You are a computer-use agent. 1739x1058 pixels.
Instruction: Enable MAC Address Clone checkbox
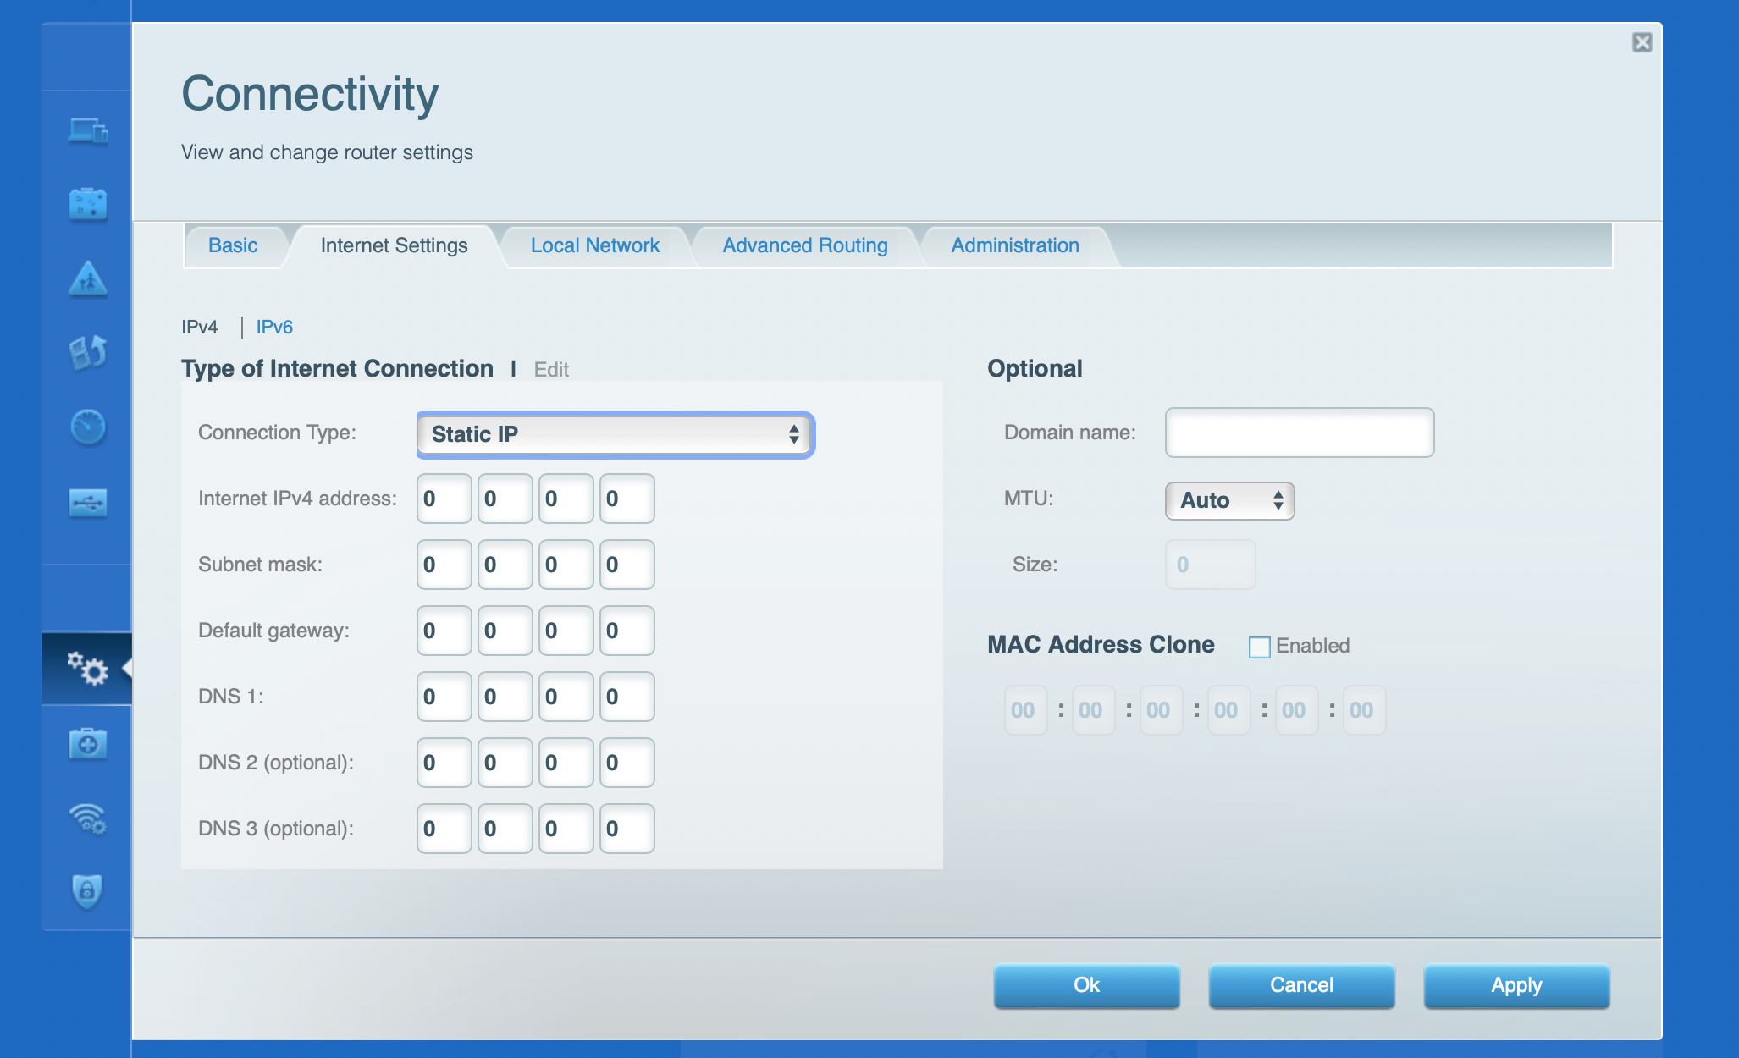click(1259, 647)
